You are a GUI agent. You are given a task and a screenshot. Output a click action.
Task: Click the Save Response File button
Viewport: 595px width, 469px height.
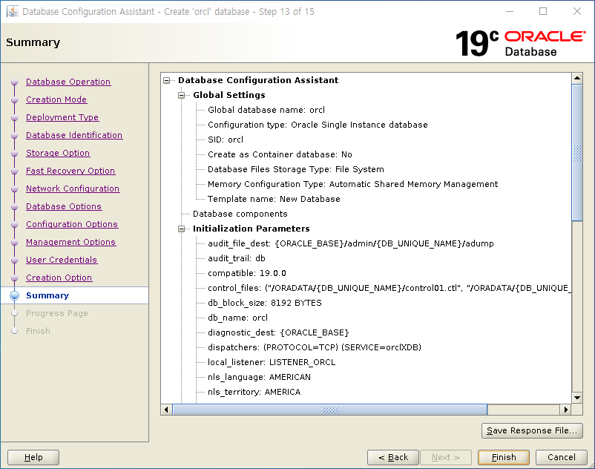[532, 430]
